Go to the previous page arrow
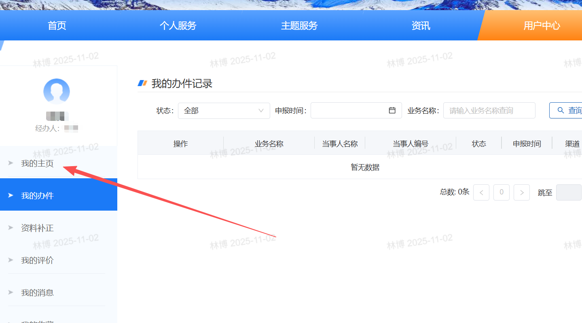The width and height of the screenshot is (582, 323). (481, 192)
